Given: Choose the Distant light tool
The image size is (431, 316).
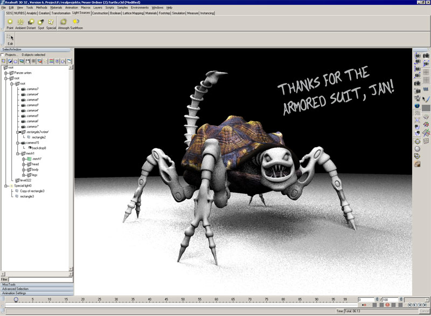Looking at the screenshot, I should point(30,22).
